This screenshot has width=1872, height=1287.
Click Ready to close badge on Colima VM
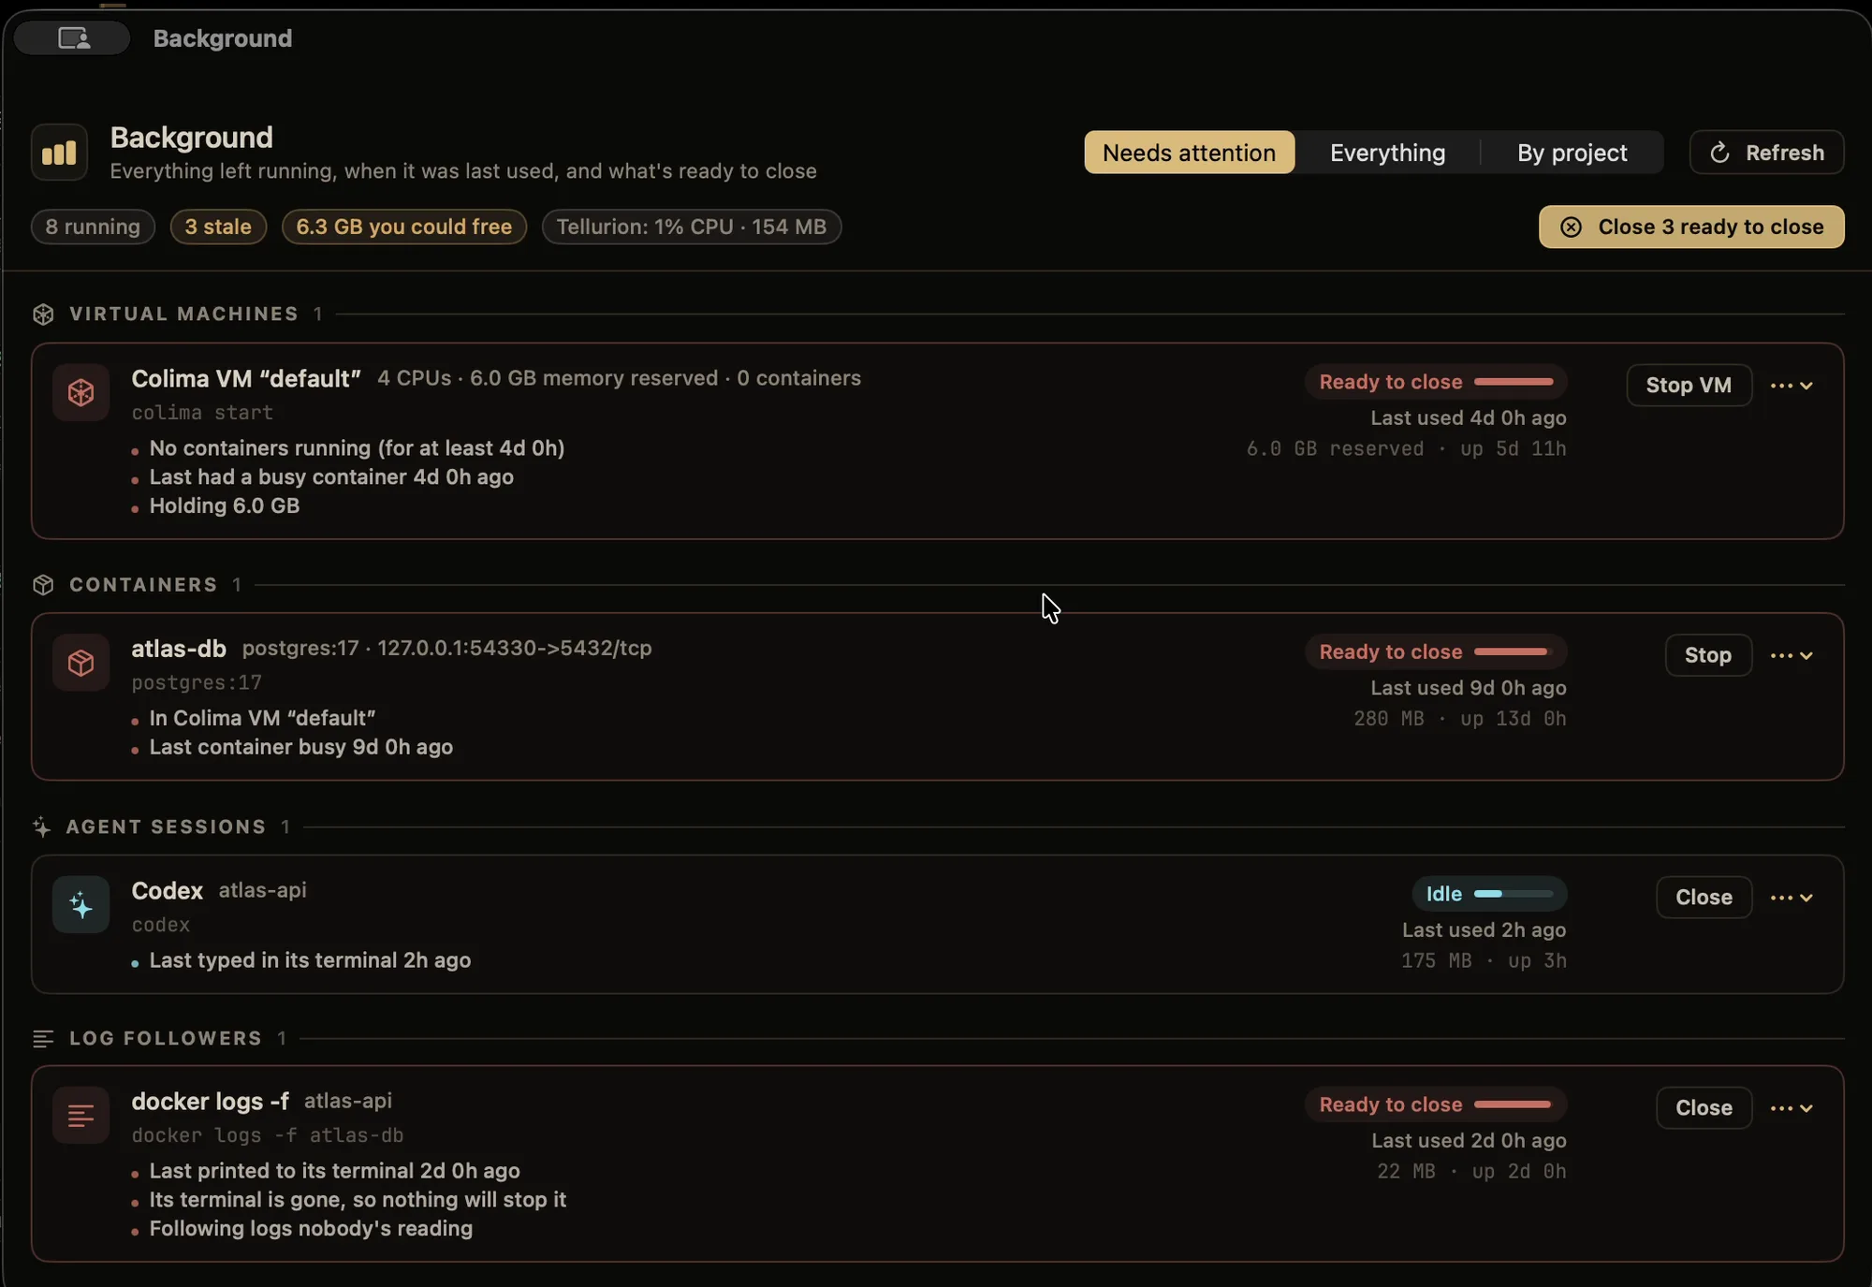[1436, 382]
